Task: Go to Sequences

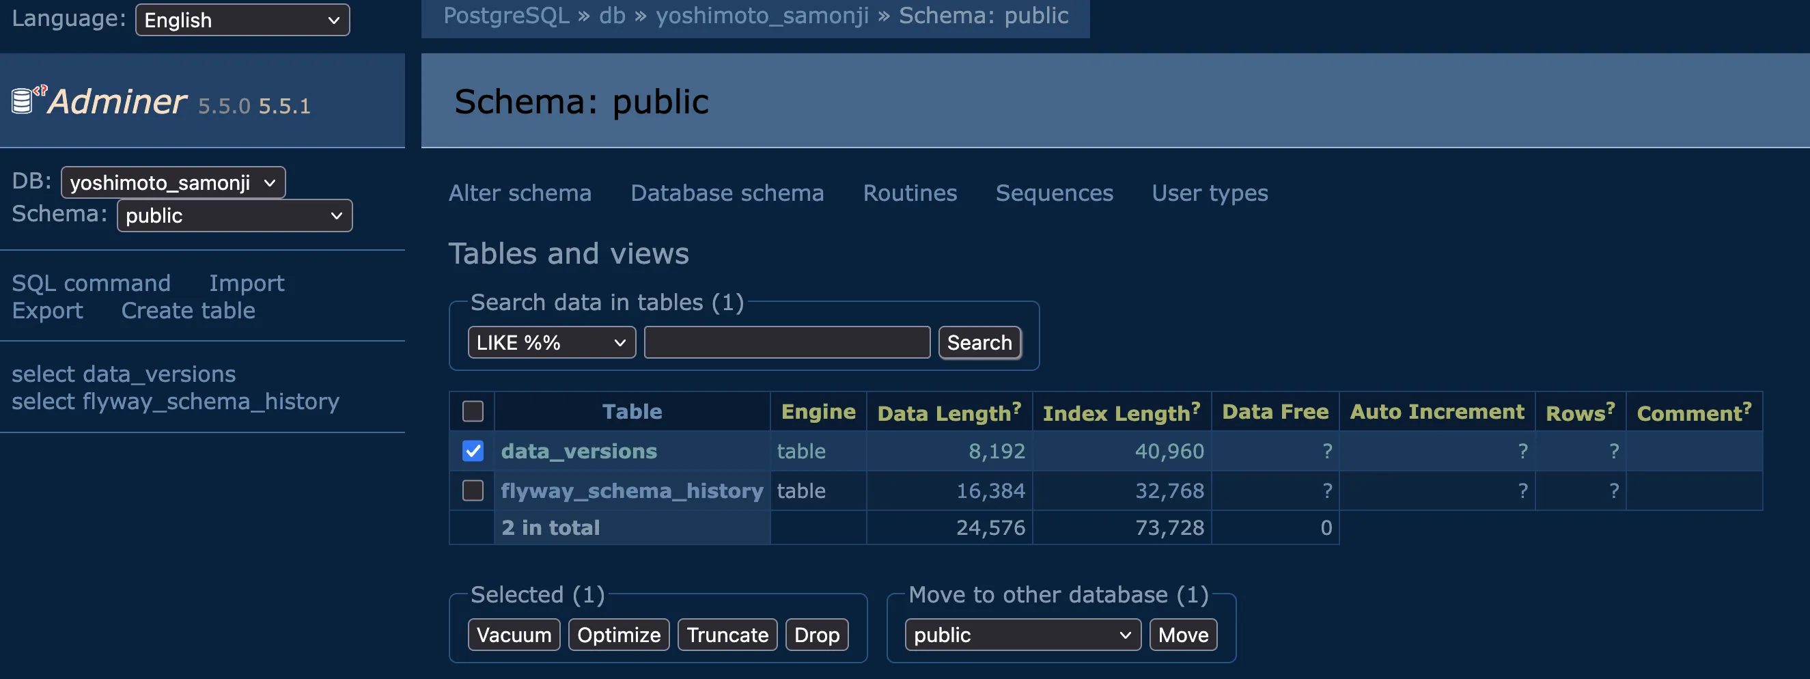Action: 1054,193
